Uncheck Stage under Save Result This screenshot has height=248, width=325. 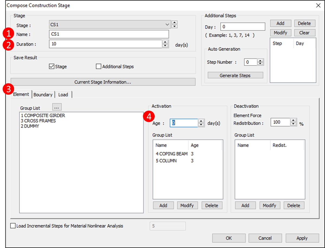[x=51, y=66]
